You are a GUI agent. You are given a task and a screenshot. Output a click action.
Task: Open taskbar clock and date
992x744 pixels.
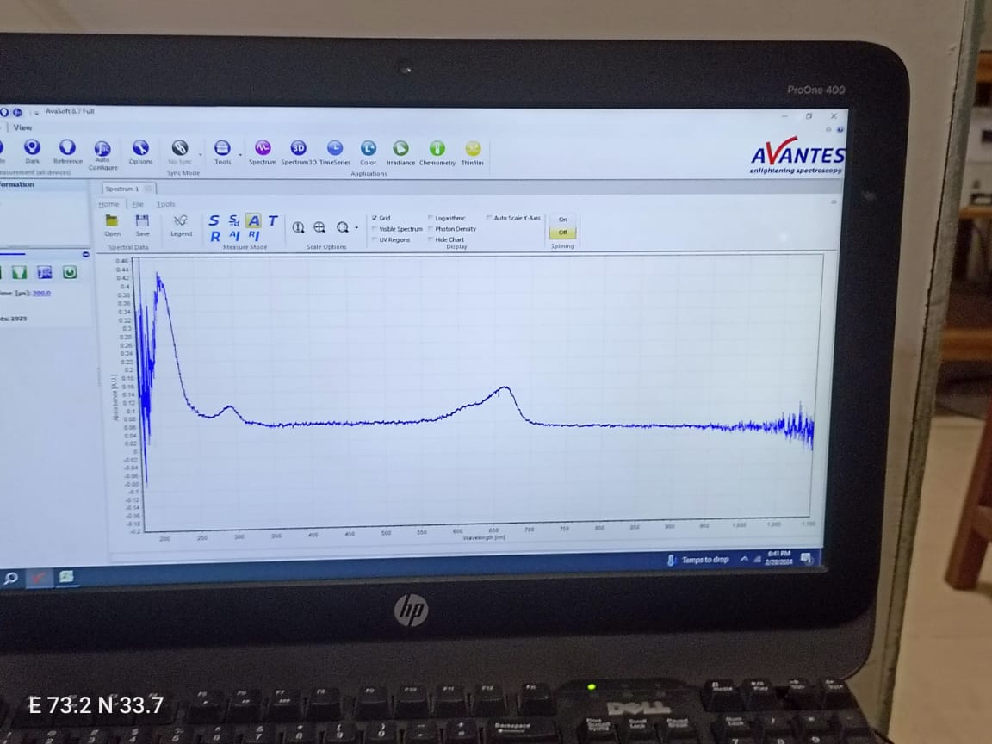pos(778,557)
